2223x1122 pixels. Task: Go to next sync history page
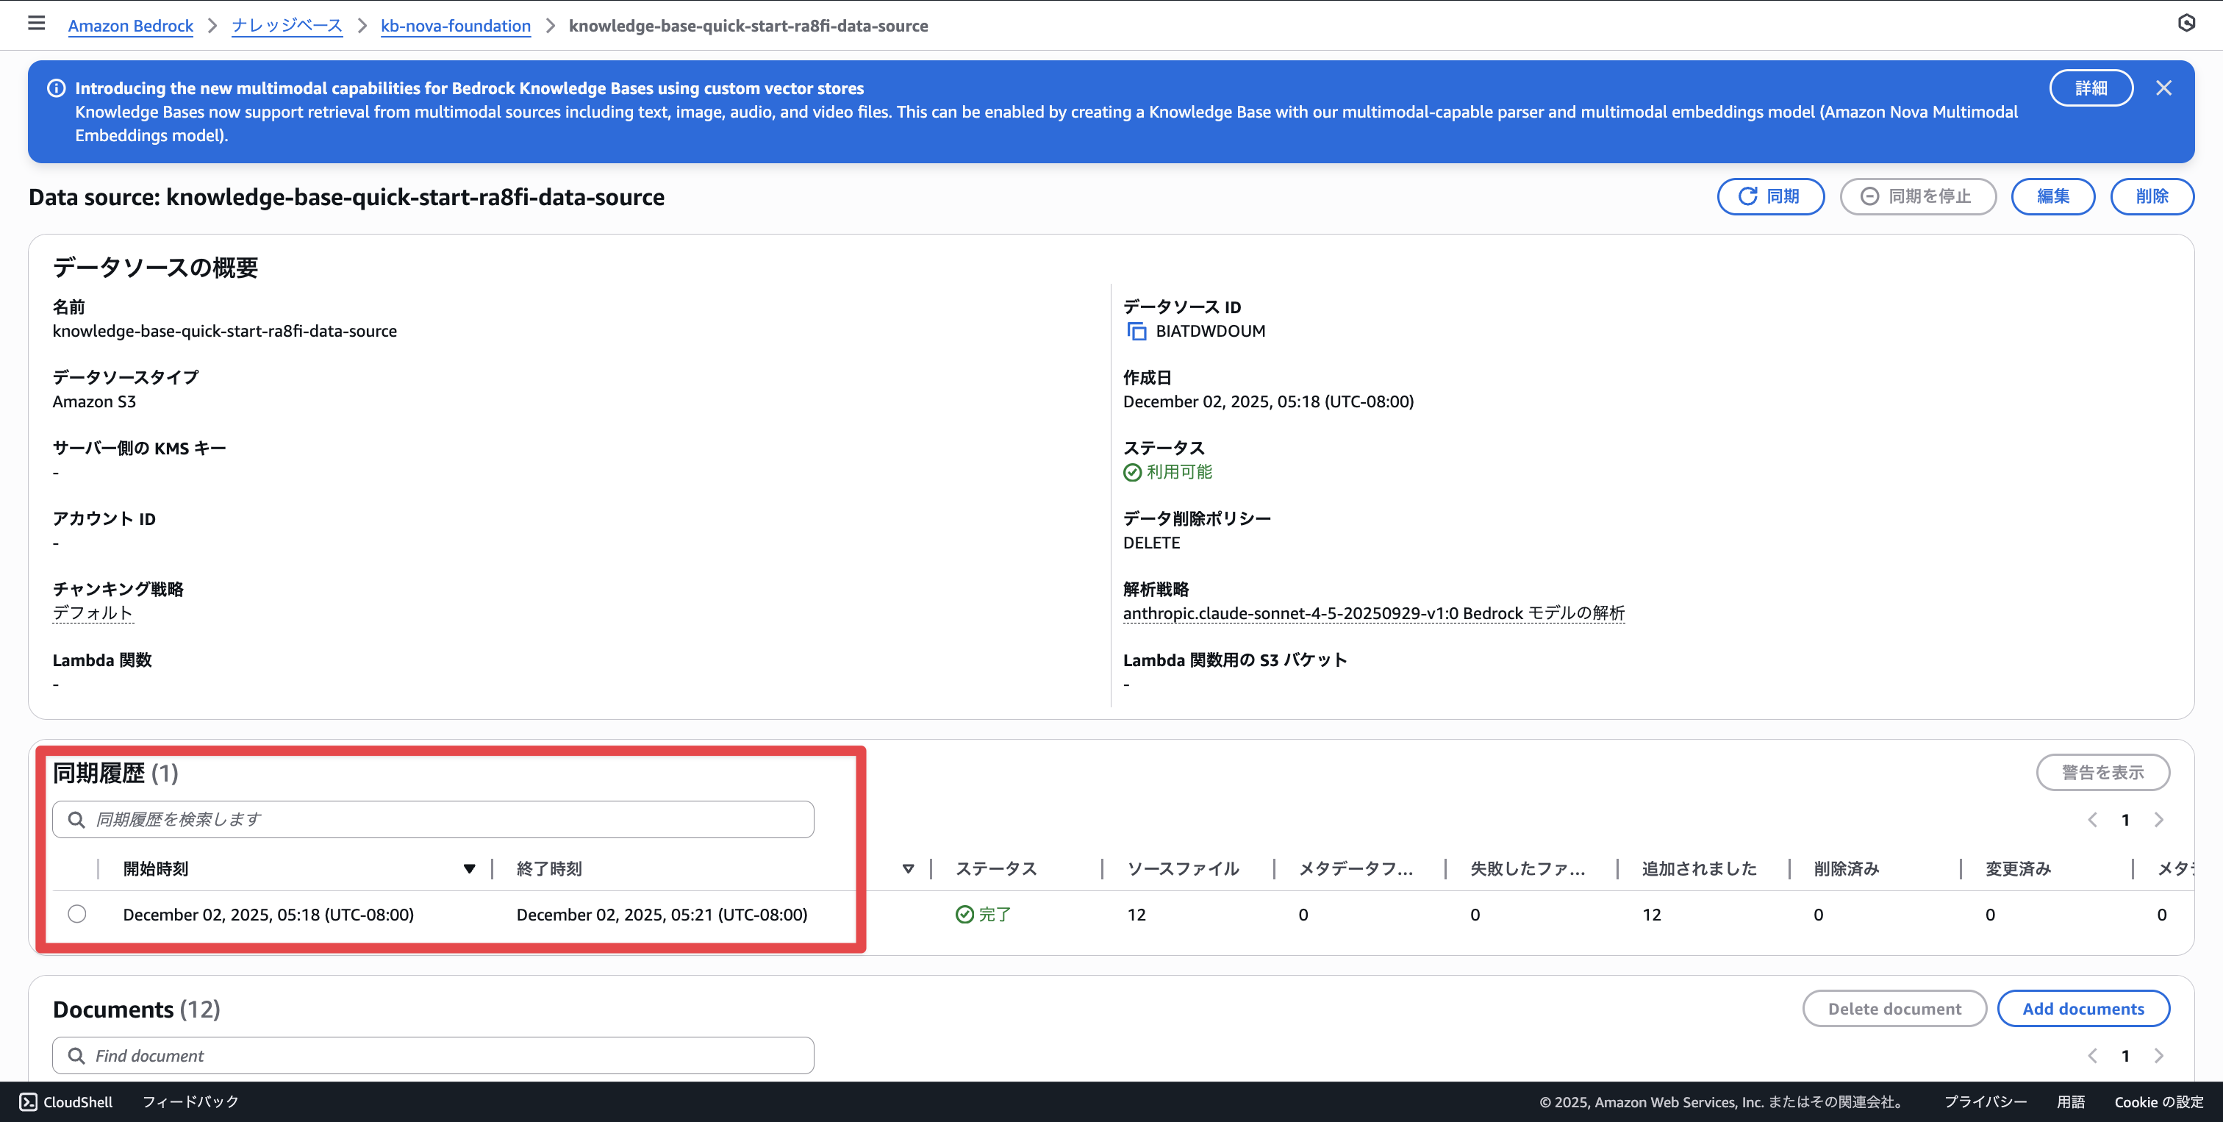click(2158, 820)
